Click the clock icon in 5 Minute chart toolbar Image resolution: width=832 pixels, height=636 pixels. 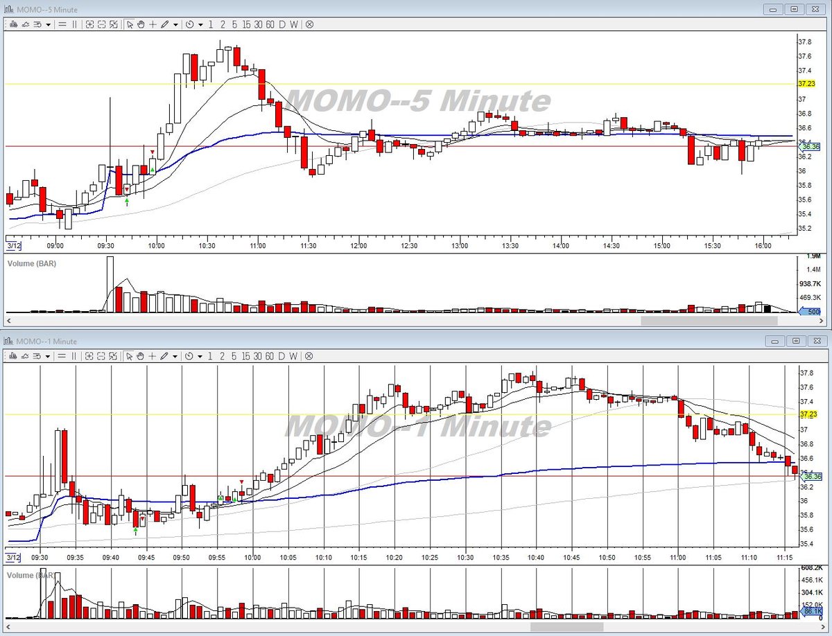pyautogui.click(x=189, y=24)
